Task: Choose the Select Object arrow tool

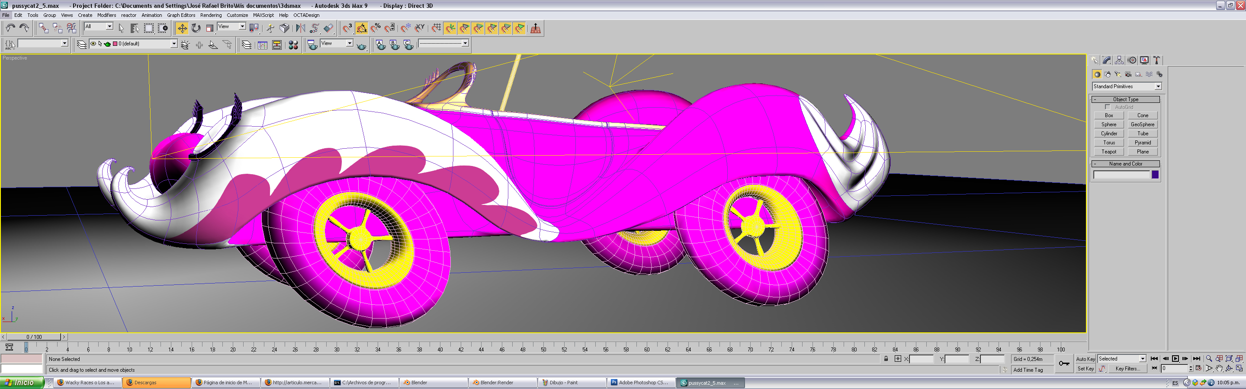Action: click(x=122, y=29)
